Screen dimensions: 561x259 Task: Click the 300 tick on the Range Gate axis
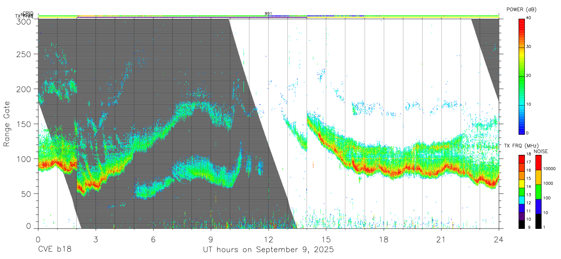click(25, 22)
